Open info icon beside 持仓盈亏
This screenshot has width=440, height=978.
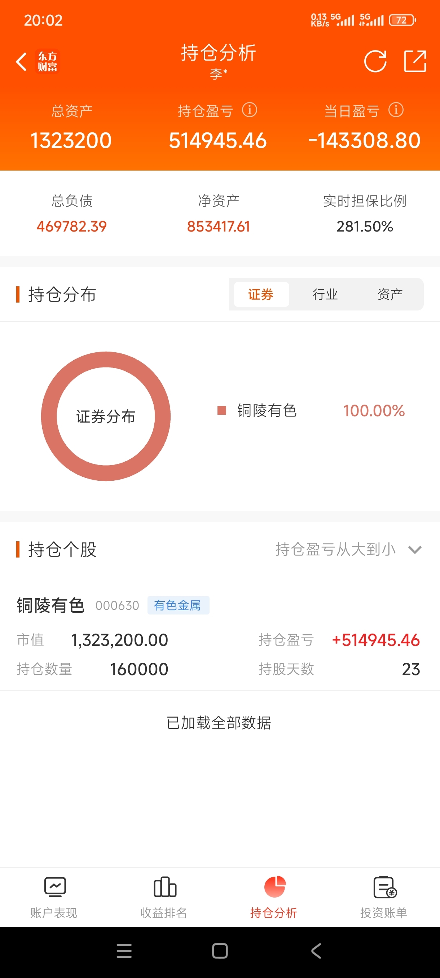(x=250, y=110)
